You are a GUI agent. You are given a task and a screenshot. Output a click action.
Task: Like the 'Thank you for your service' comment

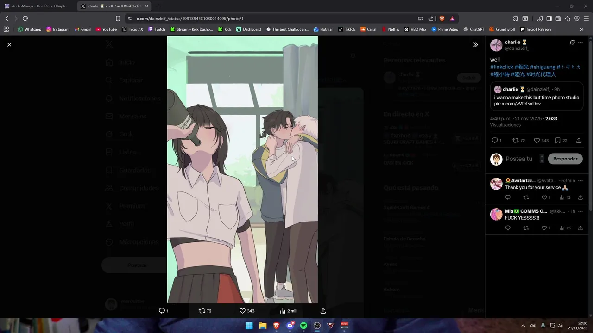544,197
